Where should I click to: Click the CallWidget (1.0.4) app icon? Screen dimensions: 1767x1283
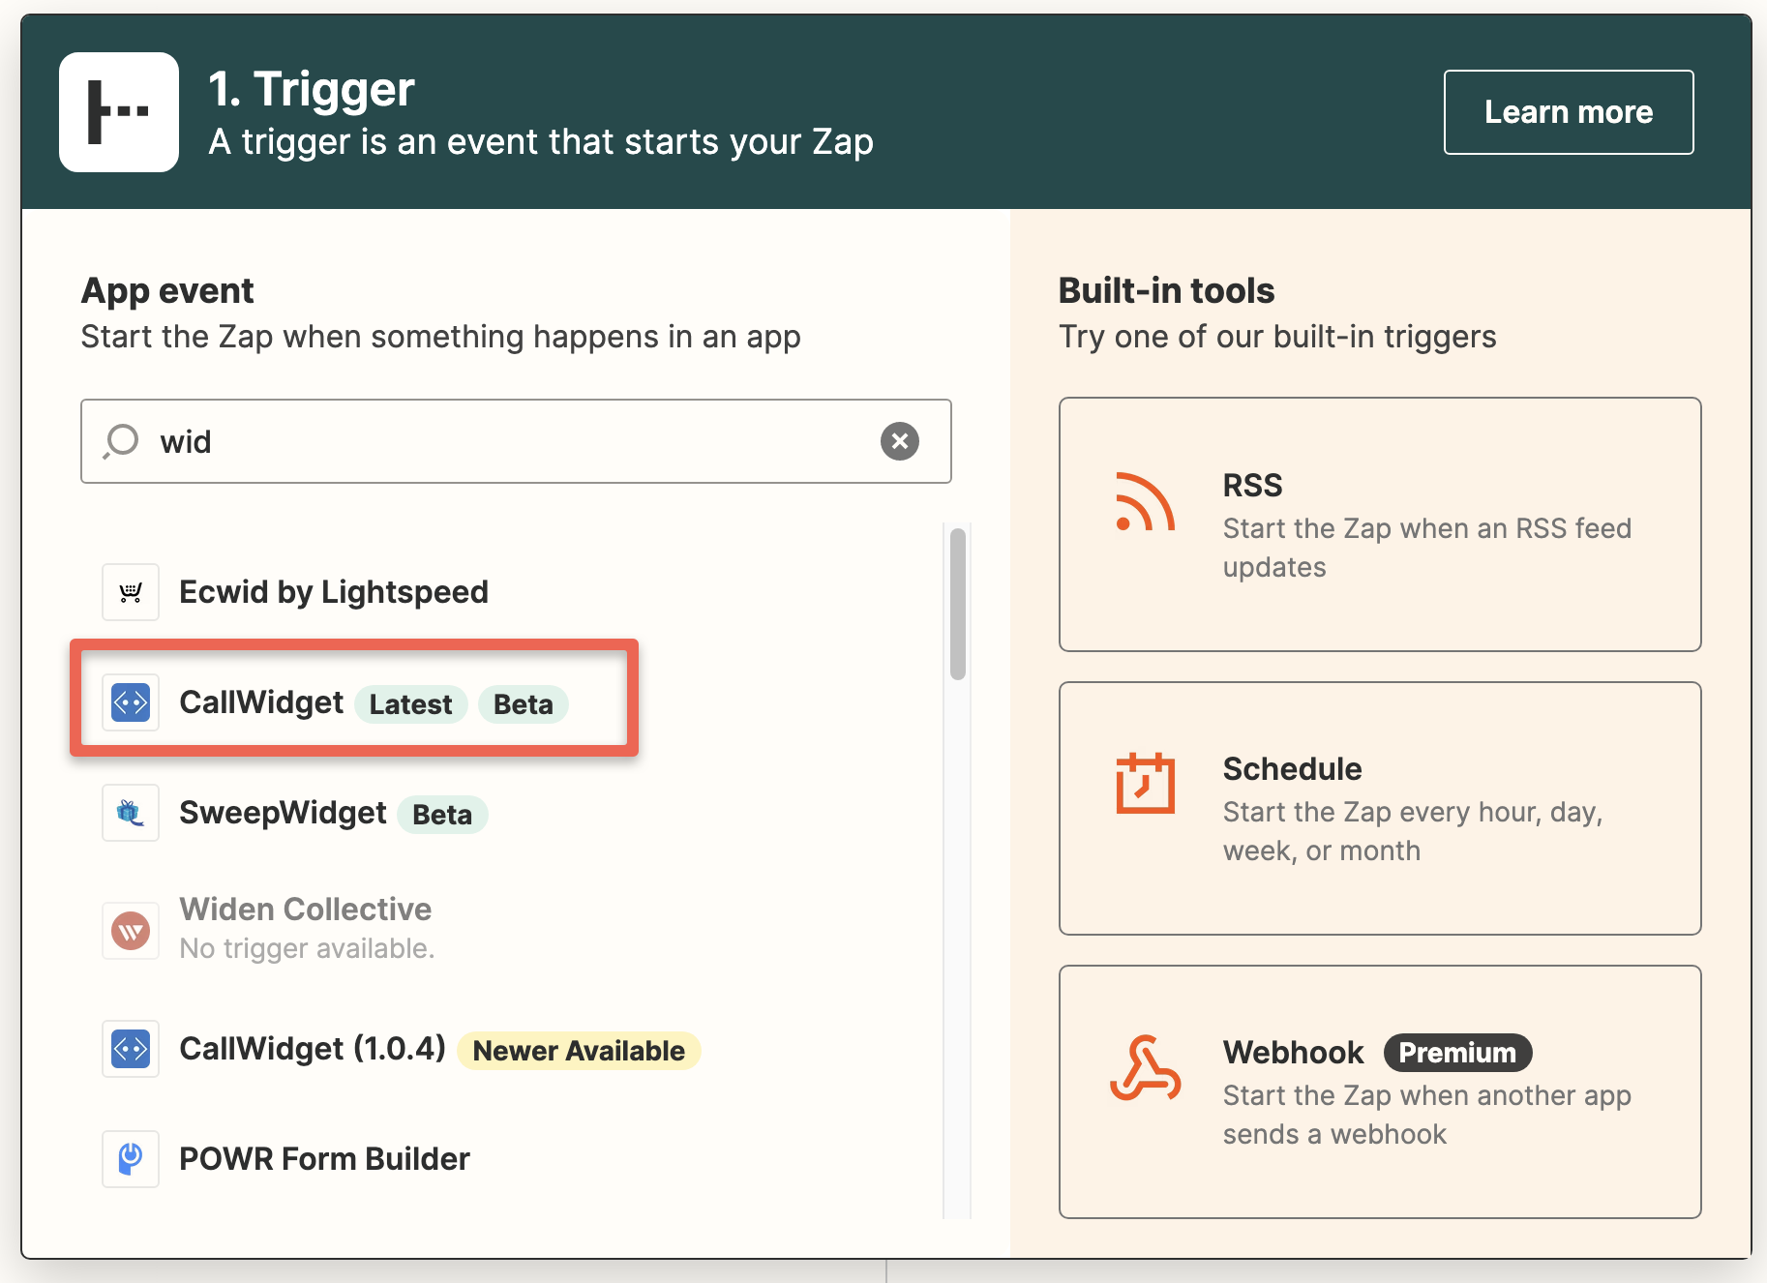131,1049
